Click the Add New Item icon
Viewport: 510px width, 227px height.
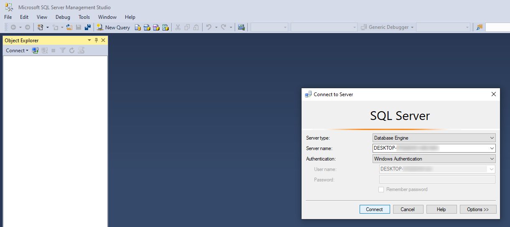click(x=55, y=27)
